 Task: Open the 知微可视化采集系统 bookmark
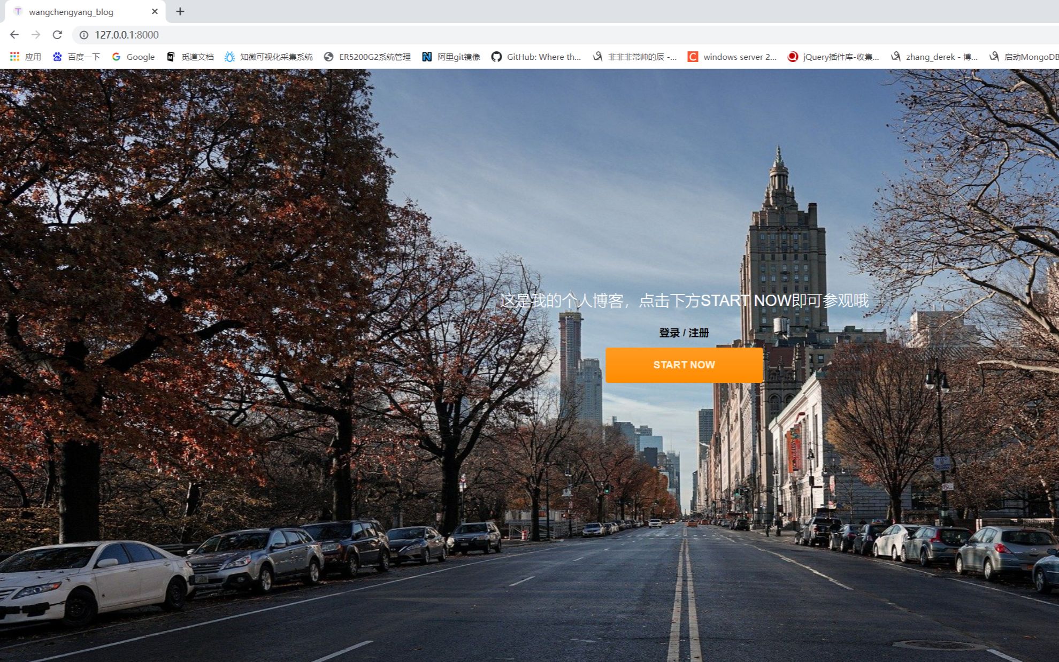coord(268,57)
